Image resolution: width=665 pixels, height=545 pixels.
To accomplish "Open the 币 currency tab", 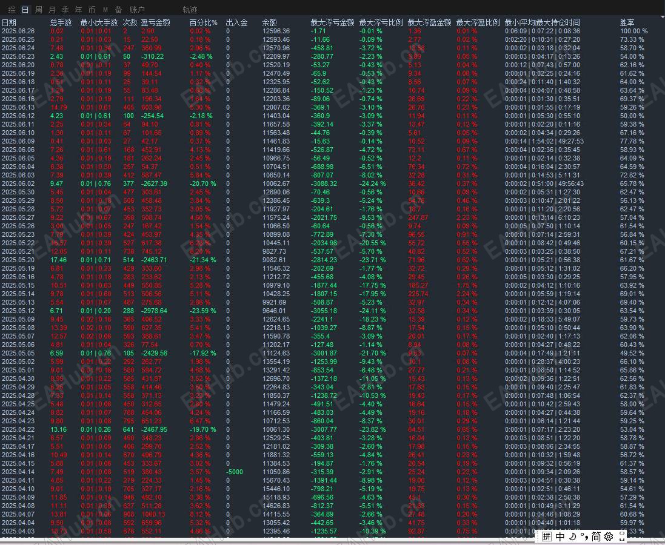I will [92, 10].
